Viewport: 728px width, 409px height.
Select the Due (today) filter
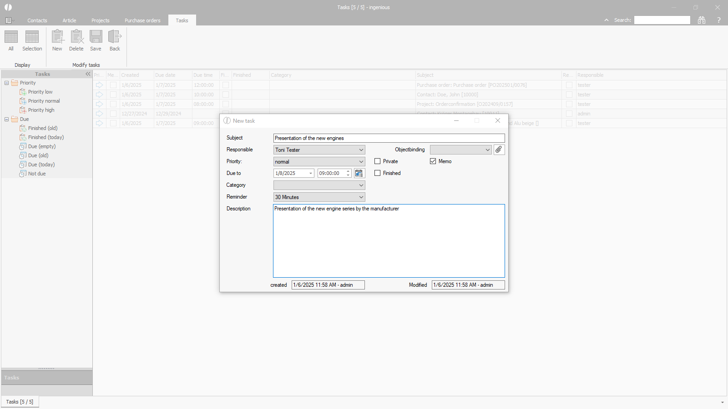tap(41, 165)
